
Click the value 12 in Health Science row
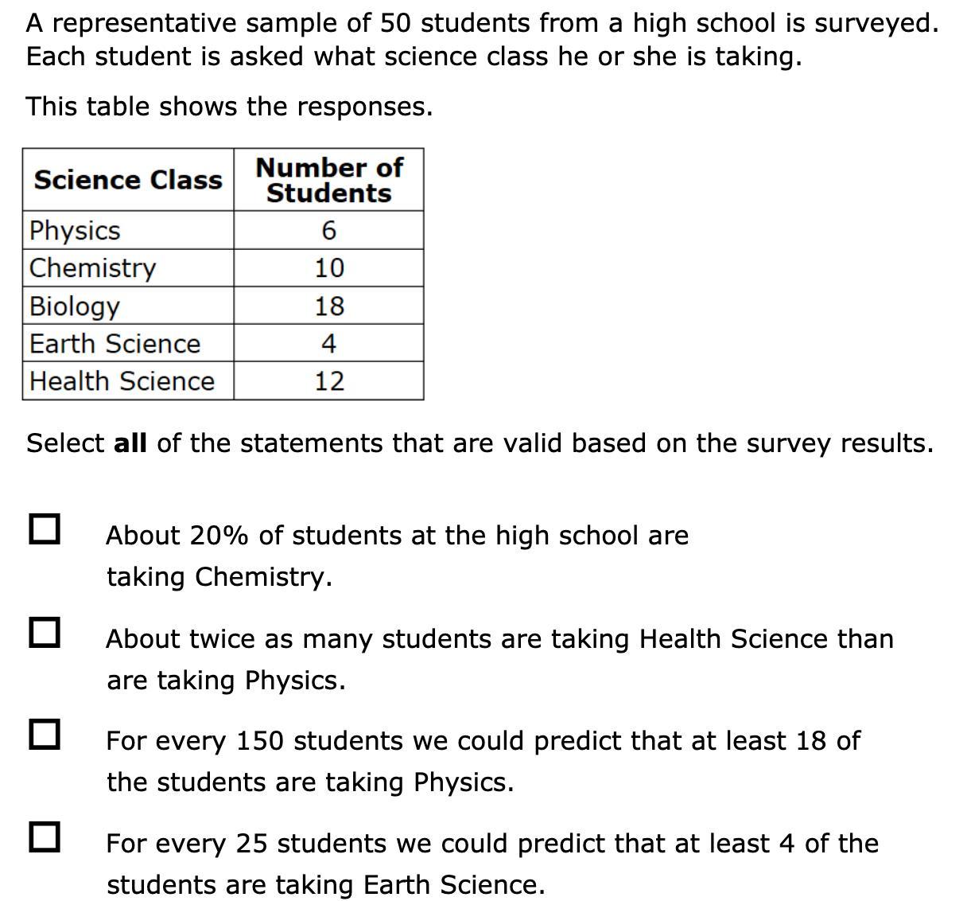(x=329, y=381)
